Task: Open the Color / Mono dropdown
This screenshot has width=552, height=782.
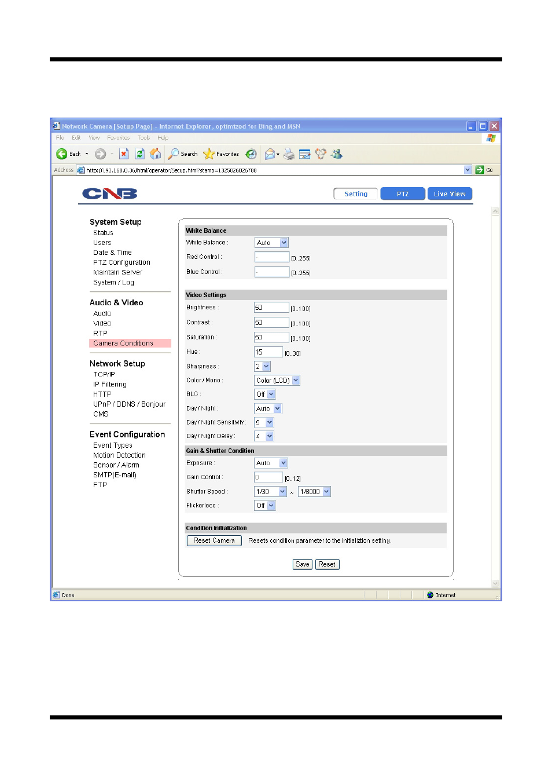Action: point(277,381)
